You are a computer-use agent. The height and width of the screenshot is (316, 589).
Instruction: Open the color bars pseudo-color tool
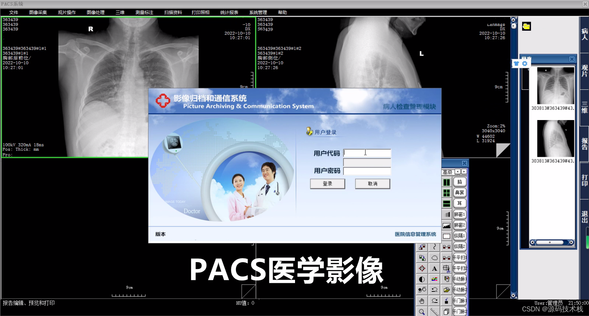pyautogui.click(x=435, y=279)
